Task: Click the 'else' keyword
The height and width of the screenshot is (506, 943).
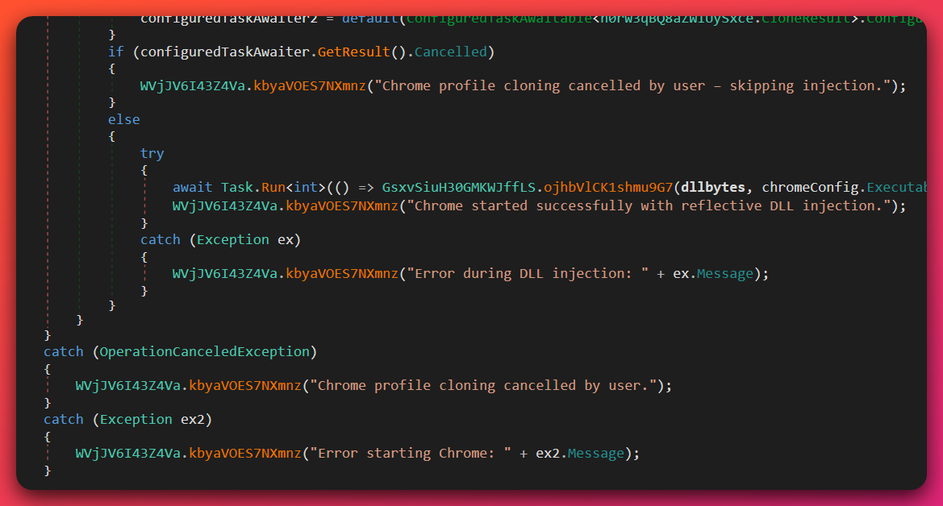Action: pos(124,119)
